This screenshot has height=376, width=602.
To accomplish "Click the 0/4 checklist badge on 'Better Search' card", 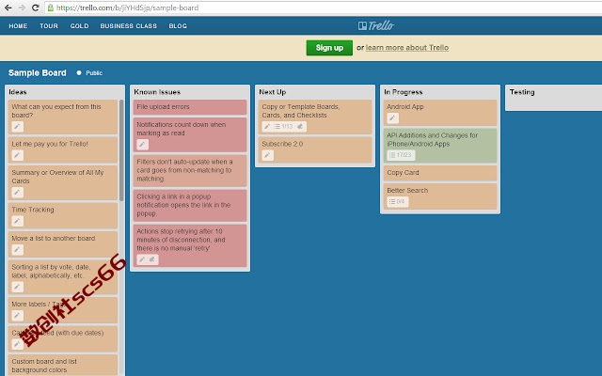I will (x=397, y=201).
